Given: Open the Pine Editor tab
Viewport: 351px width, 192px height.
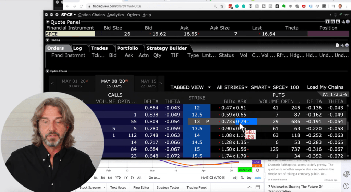Looking at the screenshot, I should pos(141,187).
